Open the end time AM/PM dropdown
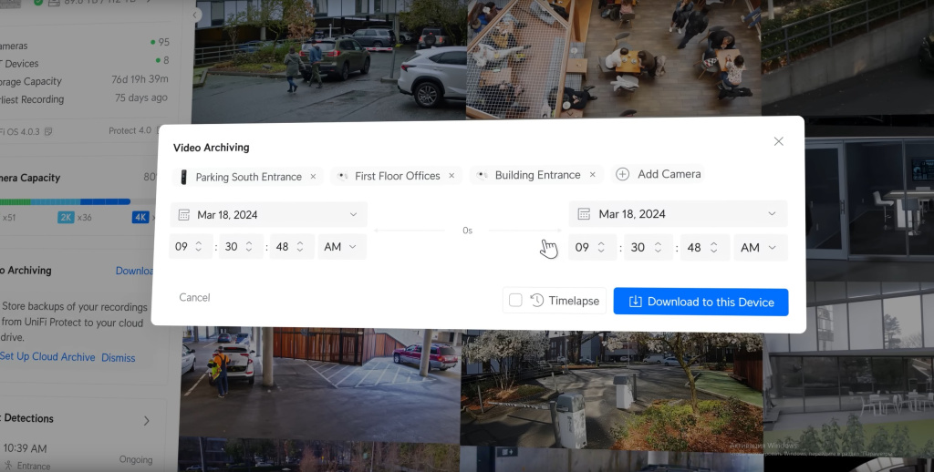Image resolution: width=934 pixels, height=472 pixels. point(761,248)
